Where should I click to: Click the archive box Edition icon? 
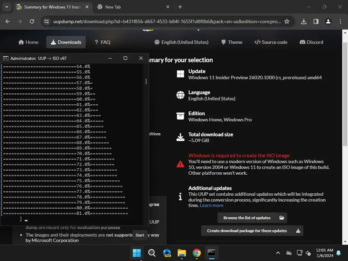(180, 116)
